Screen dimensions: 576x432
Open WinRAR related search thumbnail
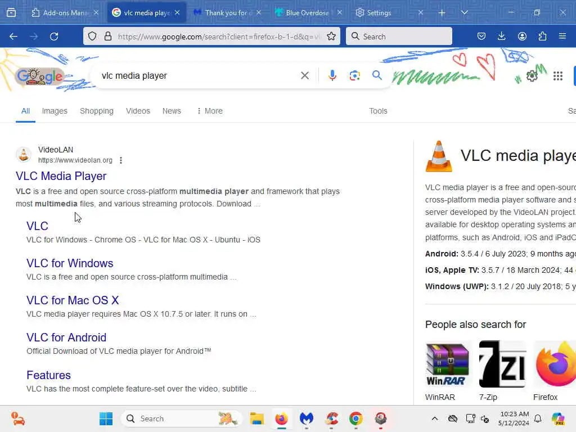click(447, 364)
